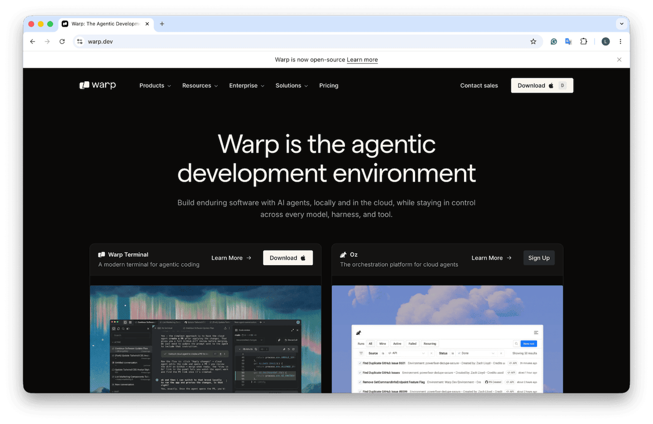Open the Grammarly extension icon
The image size is (653, 424).
tap(554, 41)
